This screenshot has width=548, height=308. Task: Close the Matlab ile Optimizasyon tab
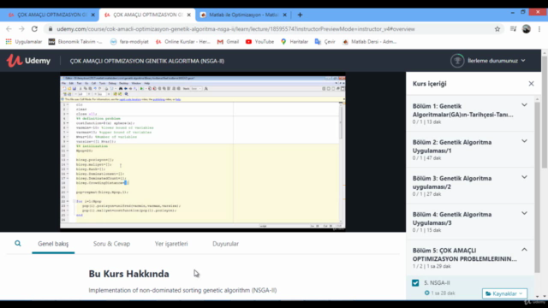284,15
